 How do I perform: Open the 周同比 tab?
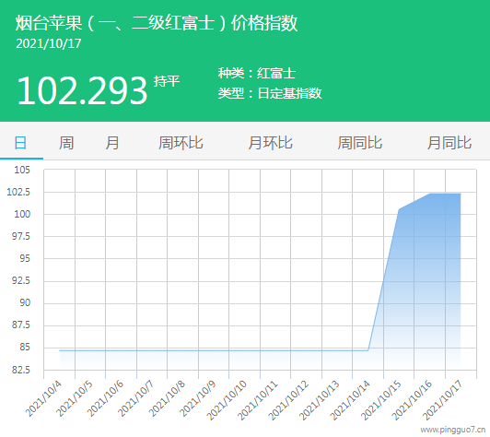(360, 143)
